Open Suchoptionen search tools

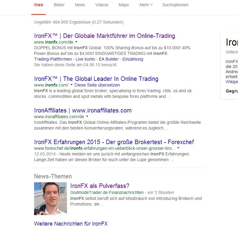[x=175, y=5]
